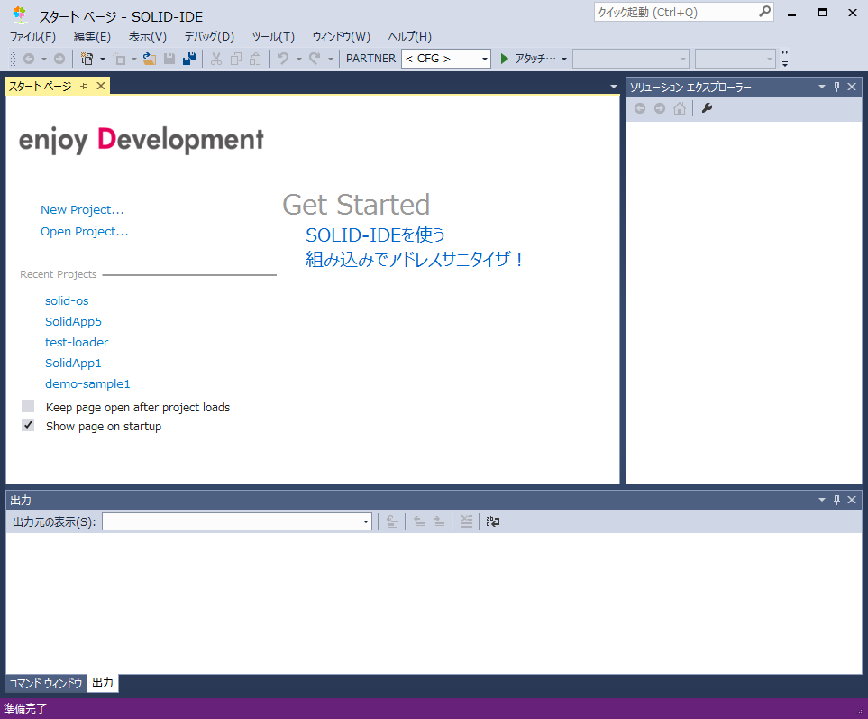
Task: Toggle pin on the Start Page tab
Action: 85,86
